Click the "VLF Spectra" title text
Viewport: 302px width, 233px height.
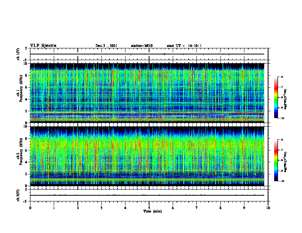coord(43,46)
